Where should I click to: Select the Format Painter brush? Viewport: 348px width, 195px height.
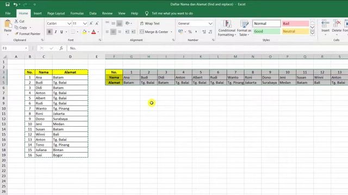(28, 34)
